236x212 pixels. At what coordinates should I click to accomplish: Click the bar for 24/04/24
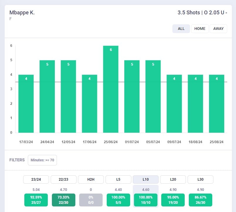pyautogui.click(x=47, y=97)
